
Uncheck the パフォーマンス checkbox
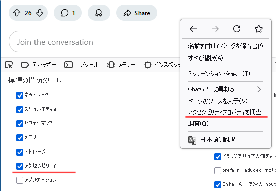20,124
